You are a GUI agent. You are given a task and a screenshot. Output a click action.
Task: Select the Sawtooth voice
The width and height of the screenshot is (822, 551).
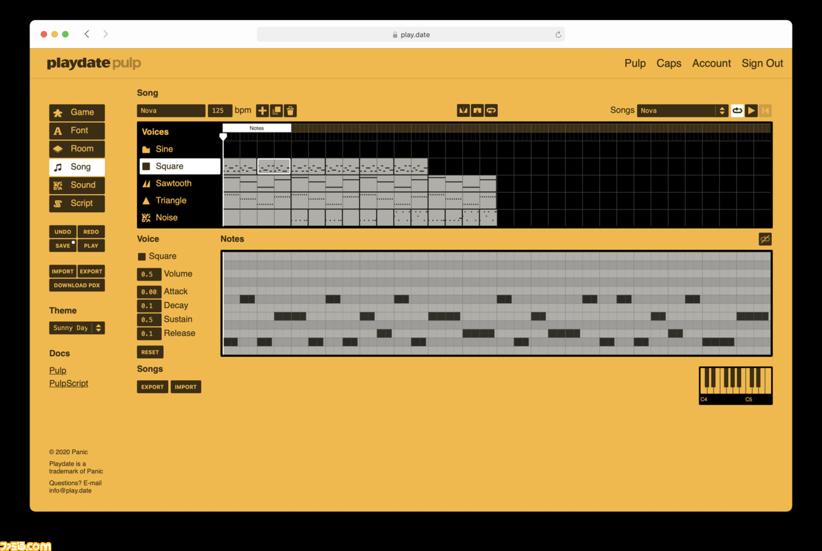click(x=180, y=183)
